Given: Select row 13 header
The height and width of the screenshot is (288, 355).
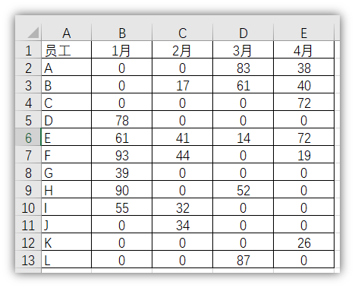Looking at the screenshot, I should click(x=28, y=259).
